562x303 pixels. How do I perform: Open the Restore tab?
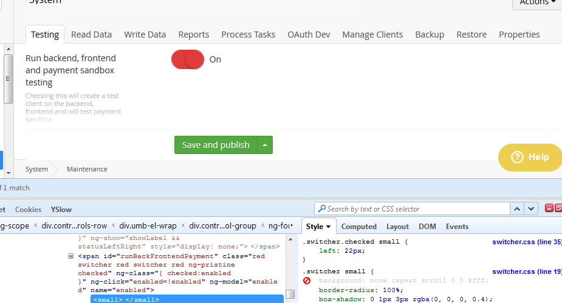(x=471, y=35)
